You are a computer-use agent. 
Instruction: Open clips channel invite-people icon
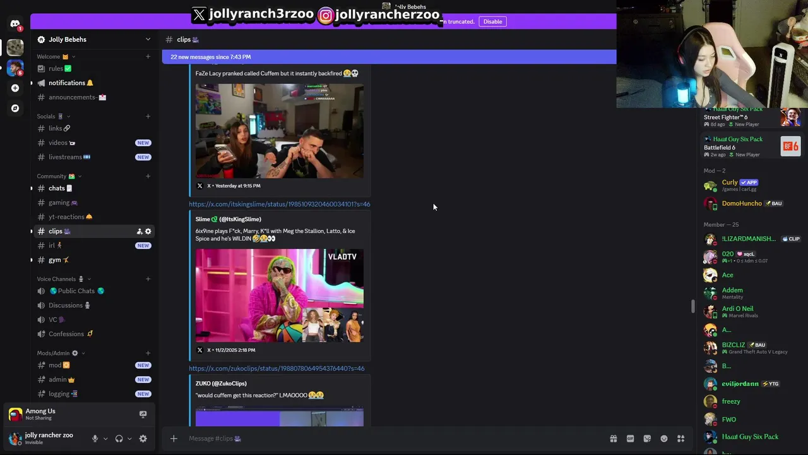coord(140,231)
